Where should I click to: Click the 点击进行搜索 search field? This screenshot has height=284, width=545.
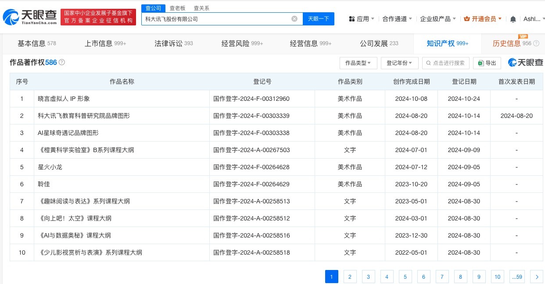point(446,63)
